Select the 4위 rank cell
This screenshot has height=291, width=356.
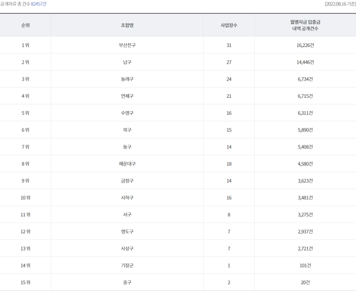[x=25, y=96]
